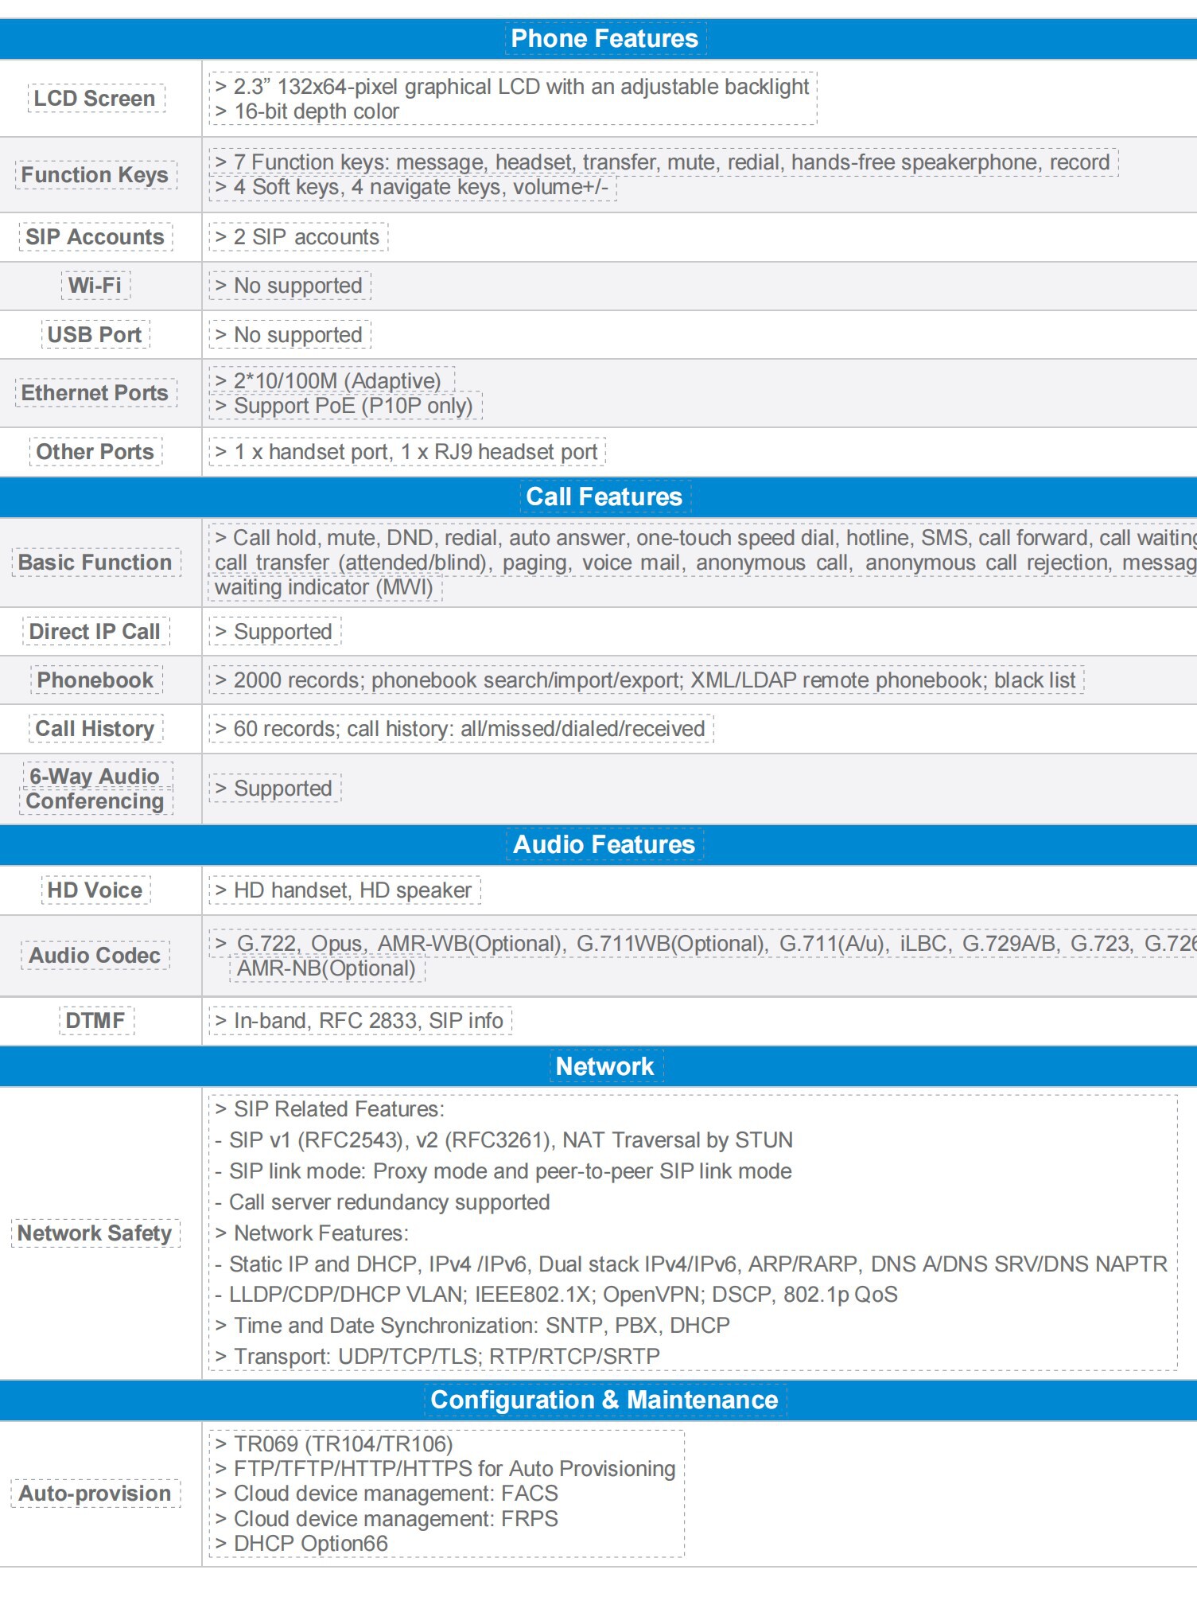The width and height of the screenshot is (1197, 1597).
Task: Select the "2000 records; phonebook search" line
Action: pyautogui.click(x=647, y=680)
